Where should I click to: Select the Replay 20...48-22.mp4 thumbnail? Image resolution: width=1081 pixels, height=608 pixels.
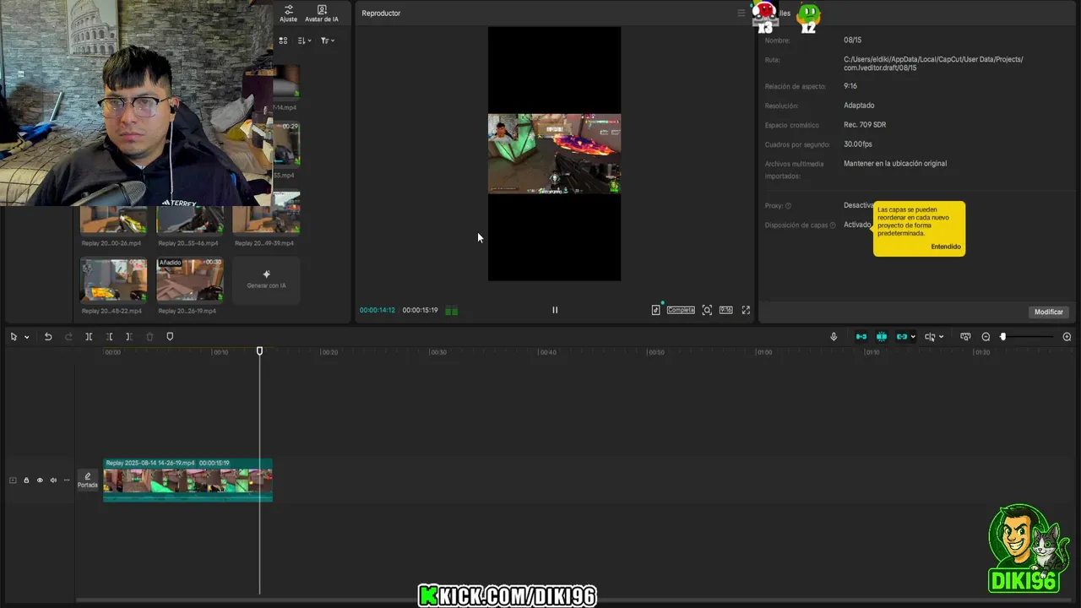tap(113, 280)
